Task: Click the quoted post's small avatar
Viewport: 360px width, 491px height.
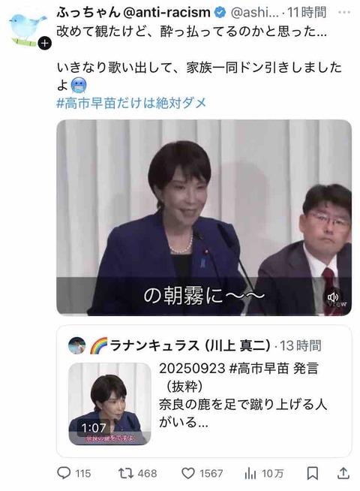Action: point(76,345)
